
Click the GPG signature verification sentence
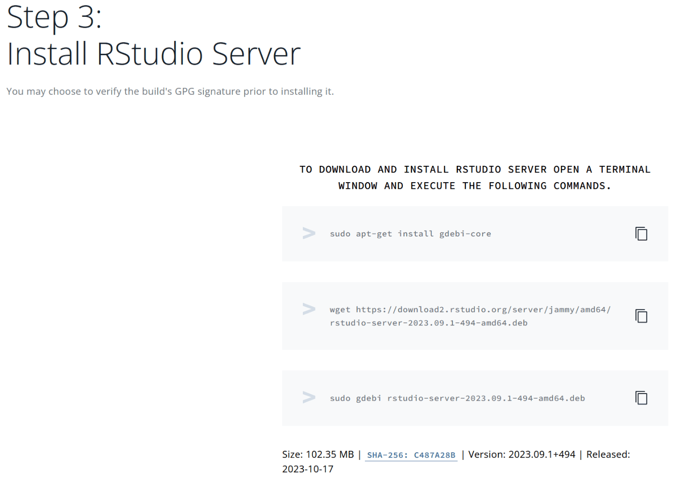click(170, 91)
